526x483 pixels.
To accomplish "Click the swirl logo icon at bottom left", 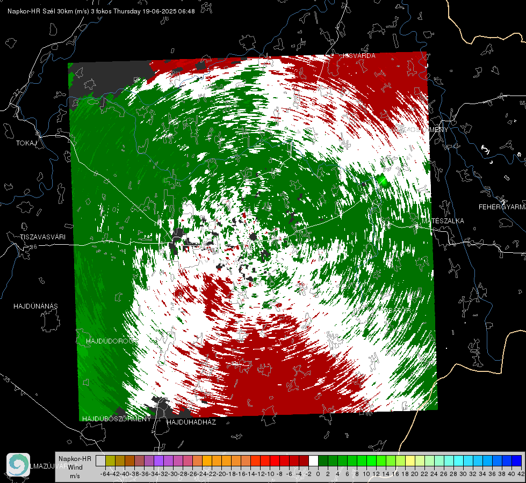I will click(18, 465).
